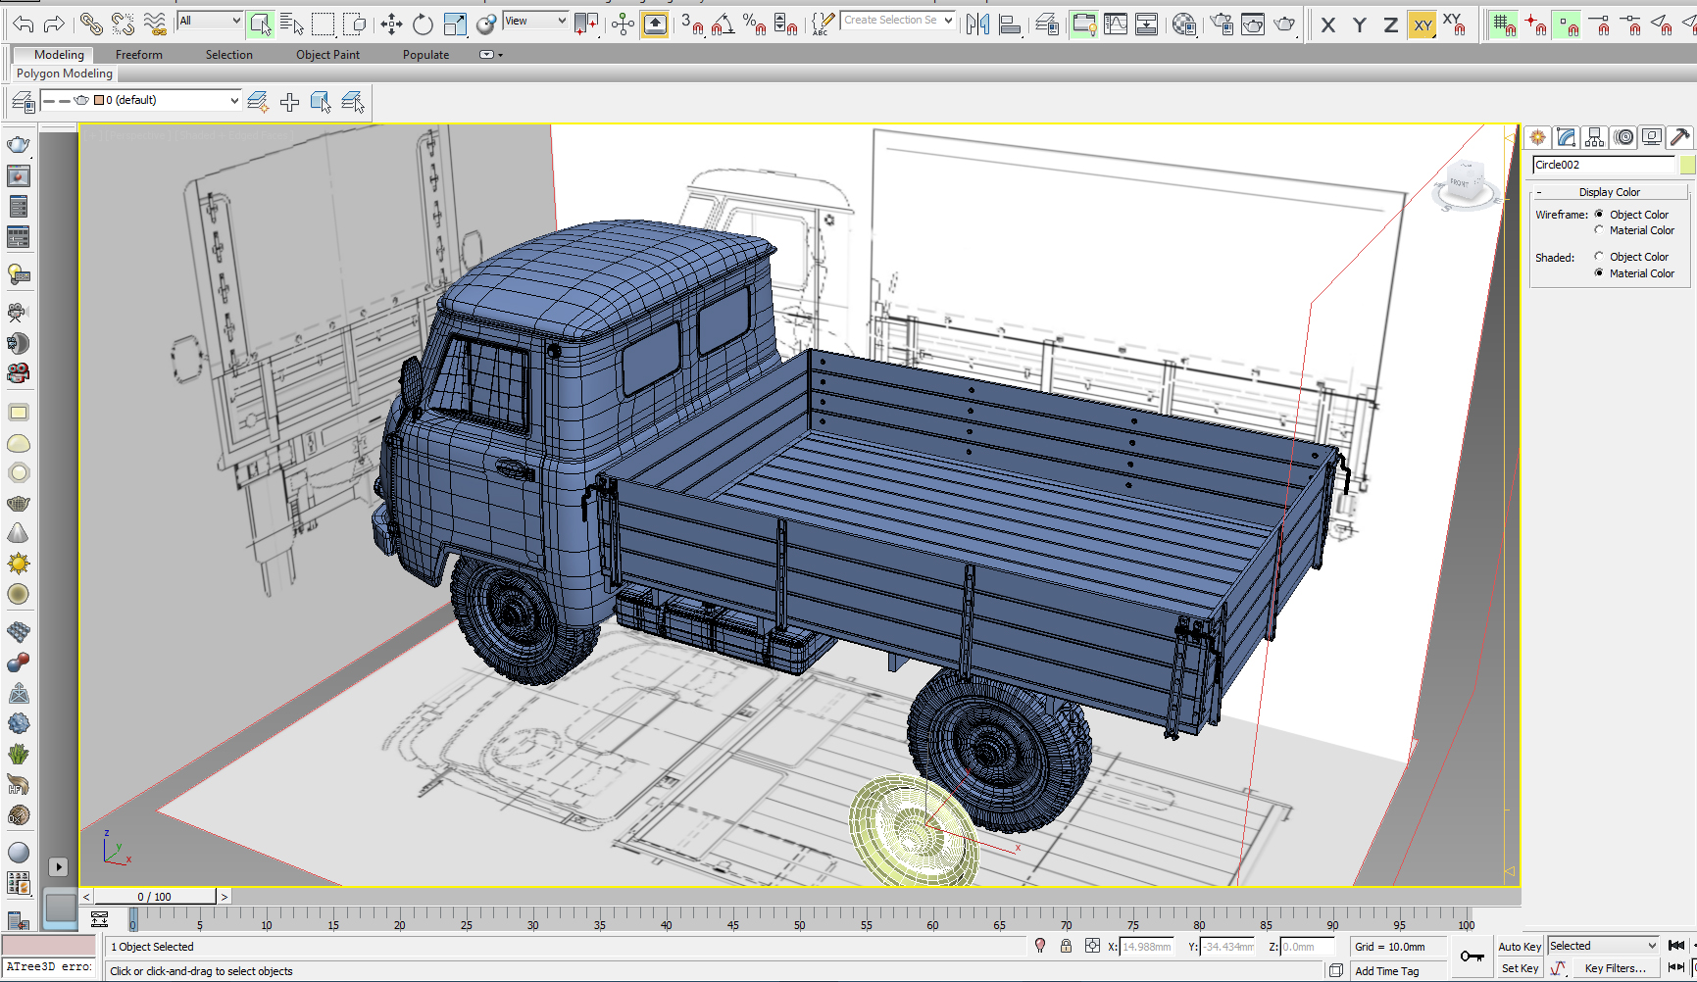Image resolution: width=1697 pixels, height=982 pixels.
Task: Click the Create New Layer icon
Action: [258, 101]
